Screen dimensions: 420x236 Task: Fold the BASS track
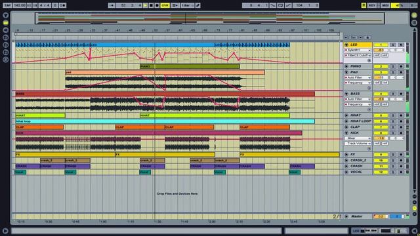[x=346, y=94]
